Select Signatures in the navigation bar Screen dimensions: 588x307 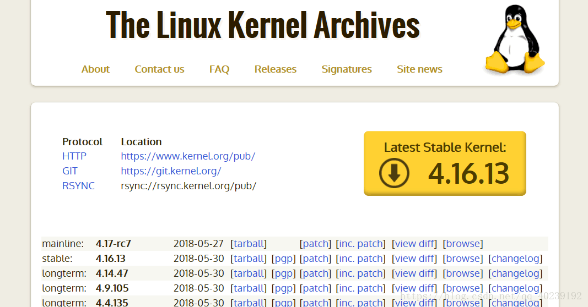point(347,69)
